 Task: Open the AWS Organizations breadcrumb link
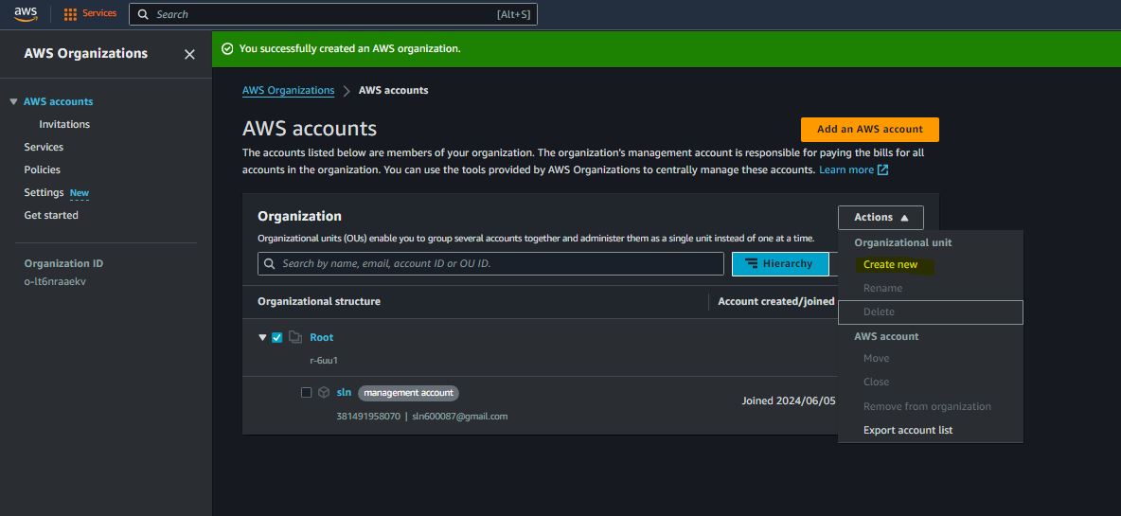coord(288,91)
